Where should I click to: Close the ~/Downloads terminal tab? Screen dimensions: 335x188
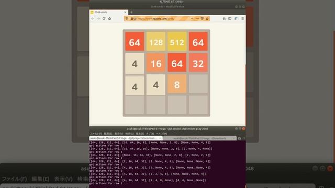coord(233,138)
